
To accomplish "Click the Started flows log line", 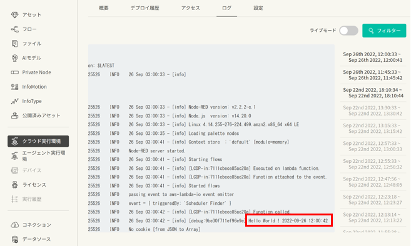I will (154, 186).
